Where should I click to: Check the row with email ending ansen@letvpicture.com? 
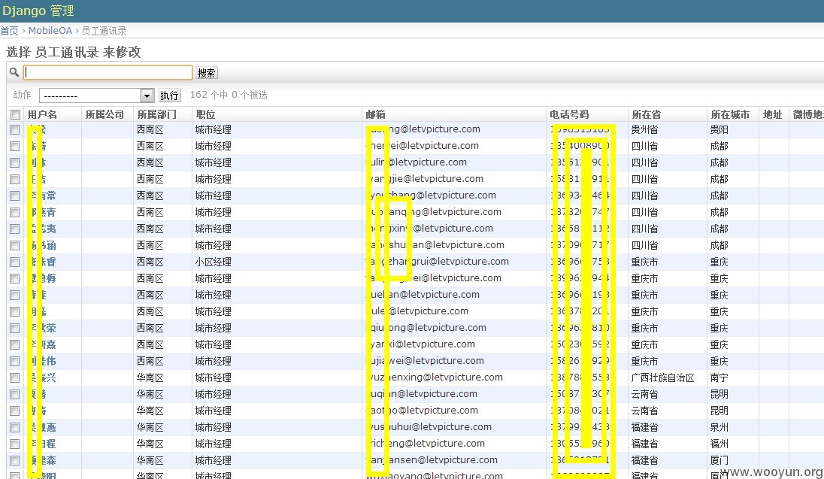(15, 460)
